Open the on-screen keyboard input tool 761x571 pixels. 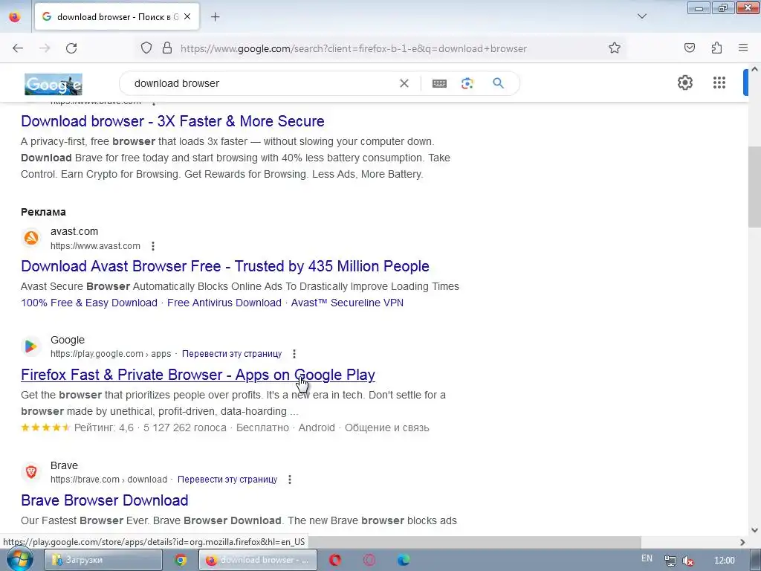click(439, 83)
